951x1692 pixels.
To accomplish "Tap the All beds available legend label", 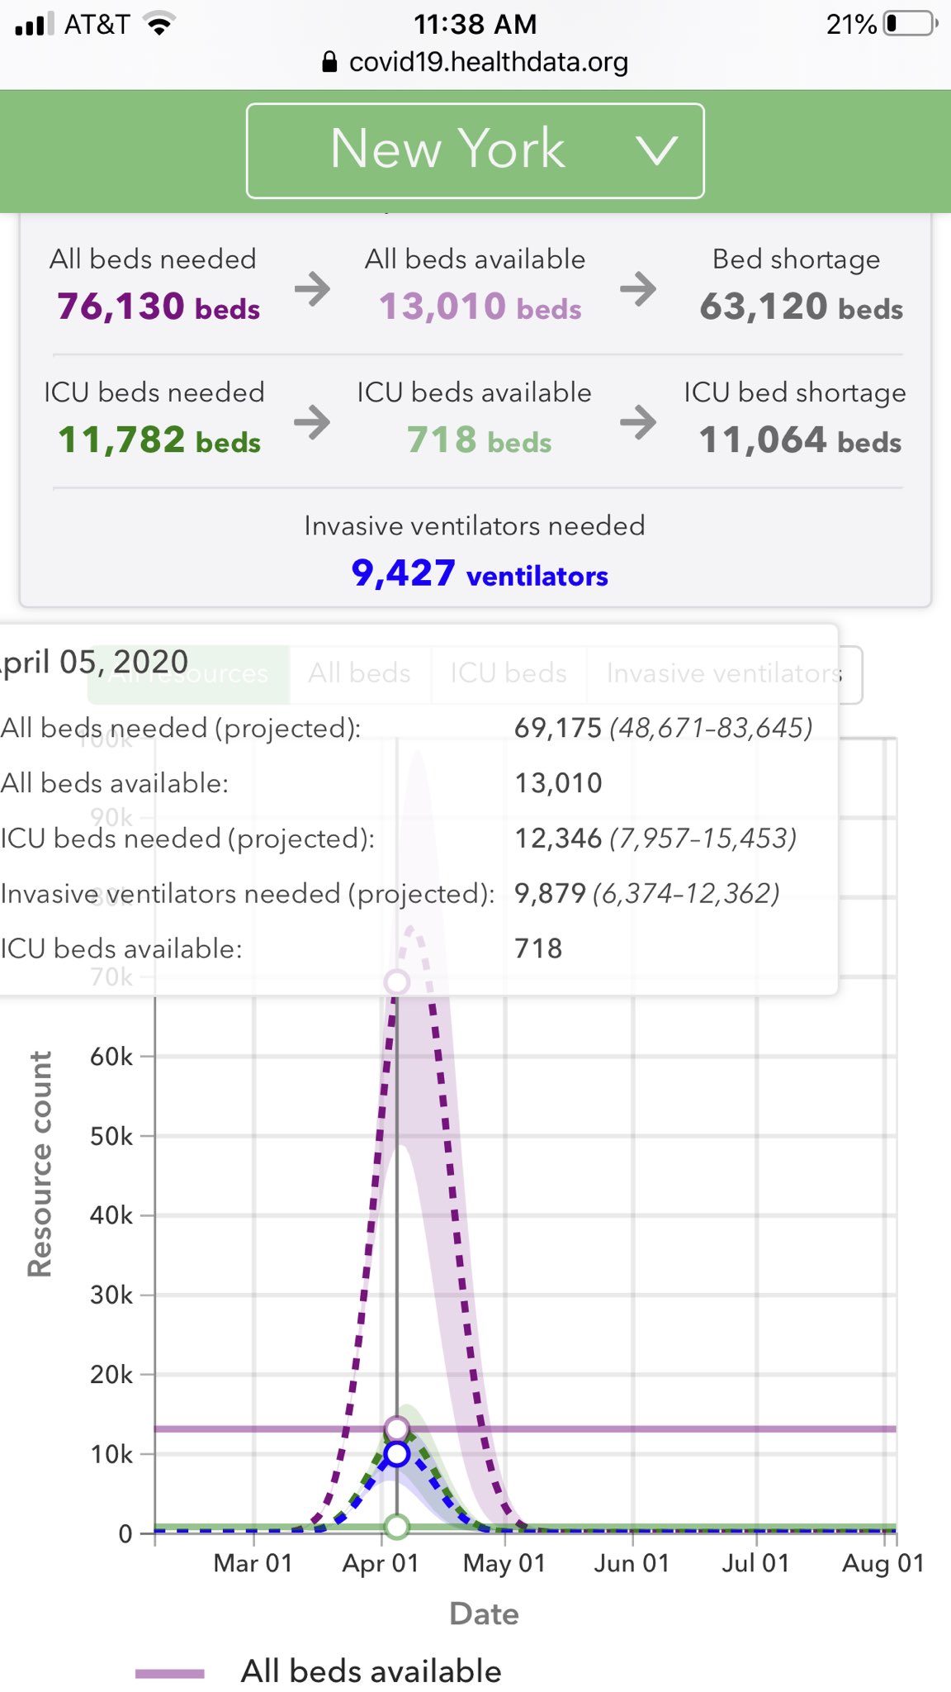I will tap(371, 1671).
